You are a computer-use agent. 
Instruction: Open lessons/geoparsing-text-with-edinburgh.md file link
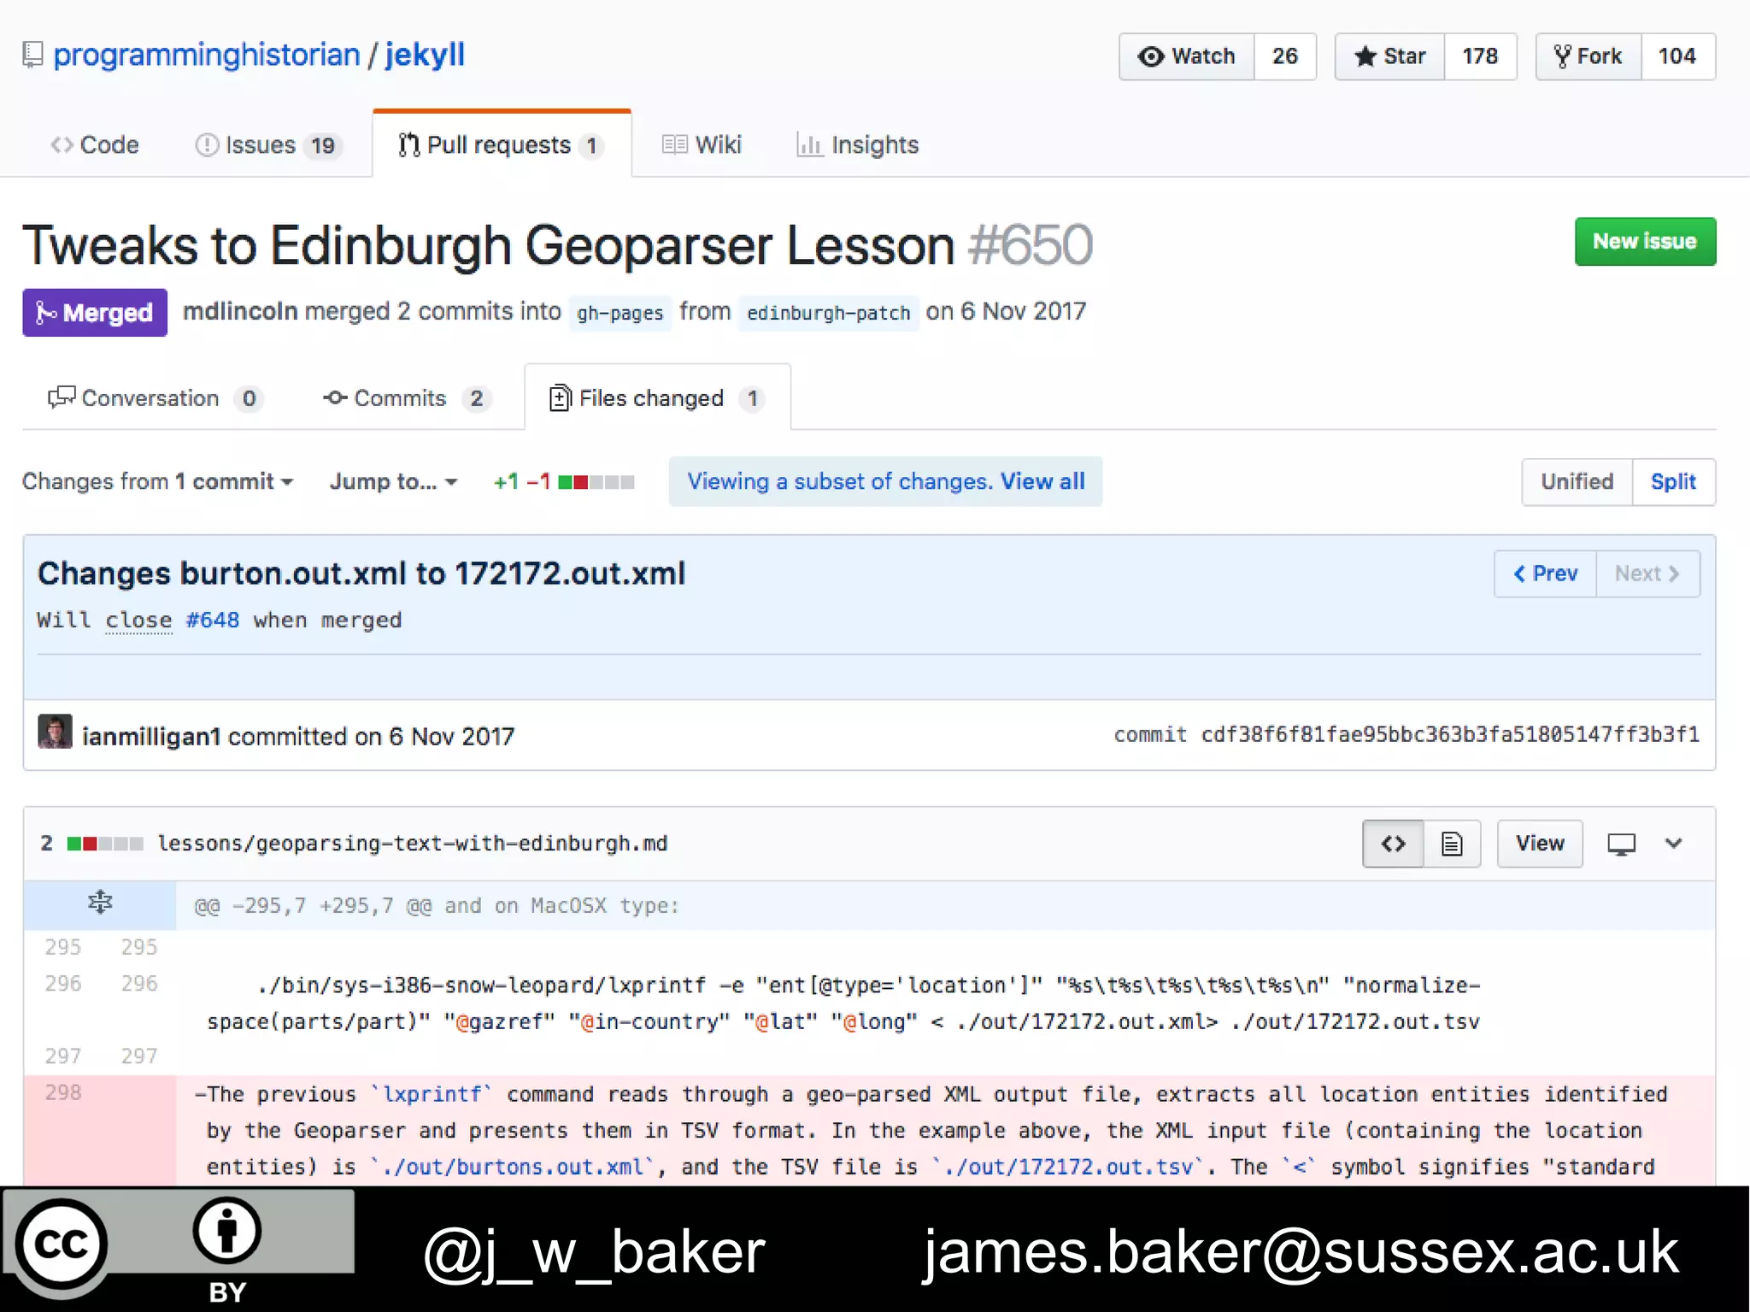413,844
